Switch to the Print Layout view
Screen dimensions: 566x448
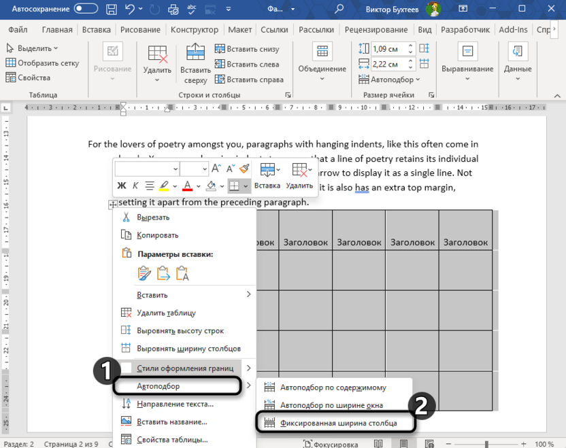coord(403,443)
